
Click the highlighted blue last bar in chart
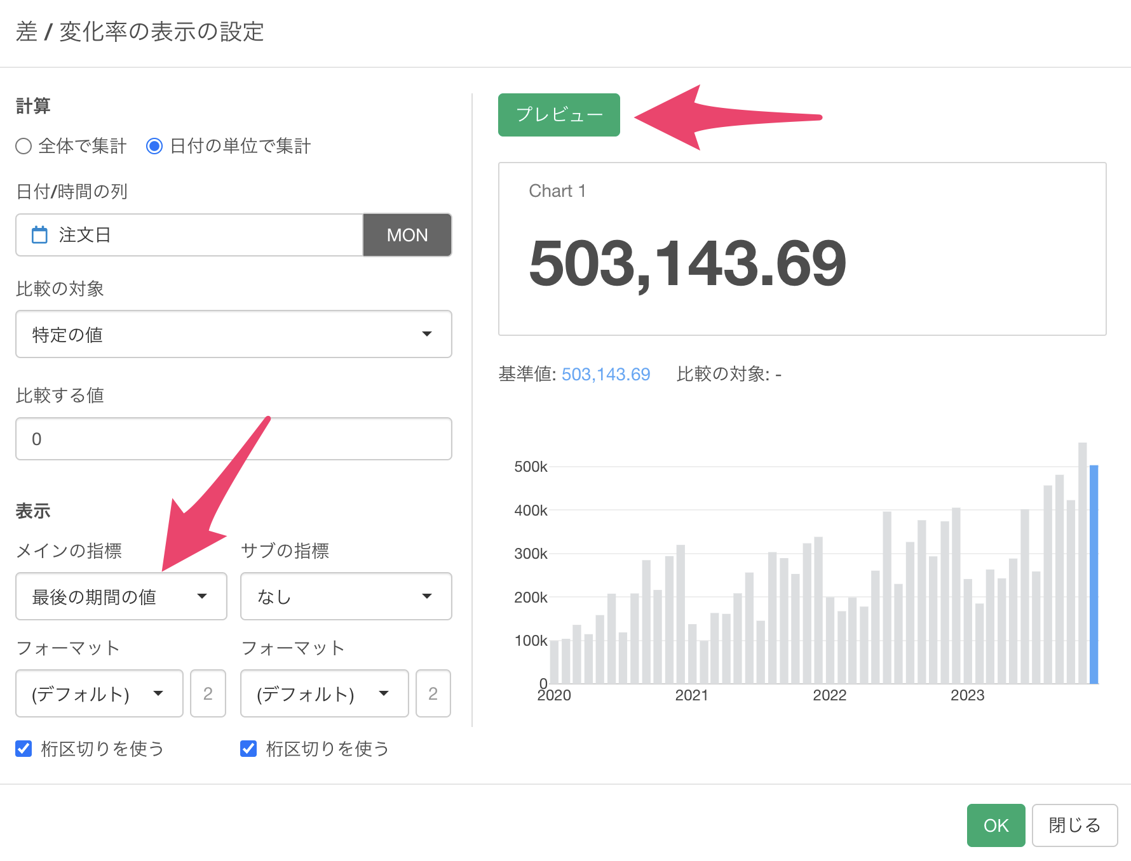[1094, 575]
